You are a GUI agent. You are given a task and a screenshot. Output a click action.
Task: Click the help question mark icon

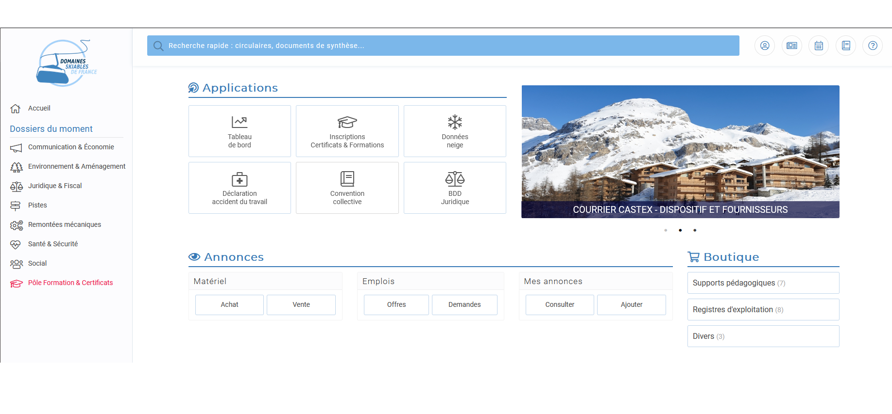click(873, 46)
